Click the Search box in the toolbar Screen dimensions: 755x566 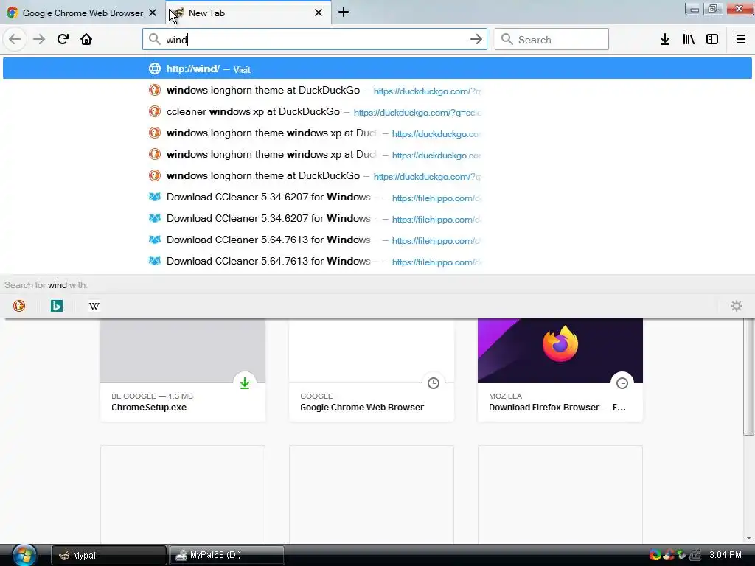point(552,40)
